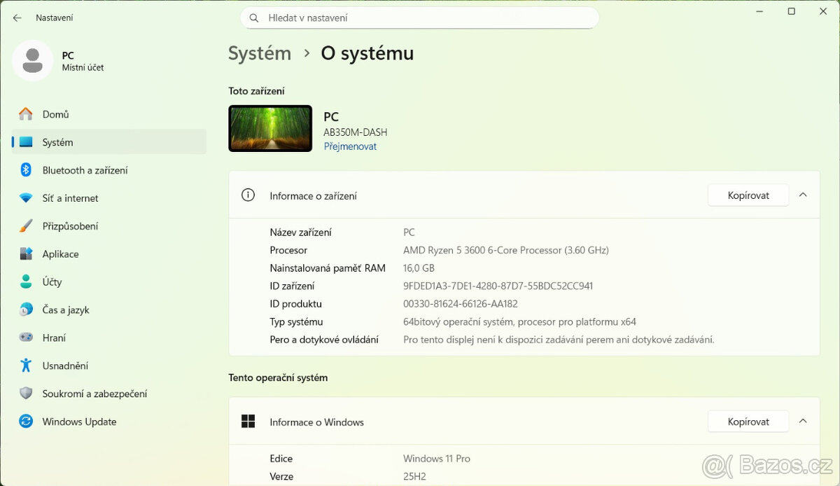This screenshot has height=486, width=840.
Task: Collapse the Informace o Windows section
Action: coord(803,421)
